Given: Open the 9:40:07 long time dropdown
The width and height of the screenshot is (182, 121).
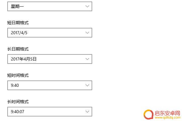Looking at the screenshot, I should click(x=50, y=112).
